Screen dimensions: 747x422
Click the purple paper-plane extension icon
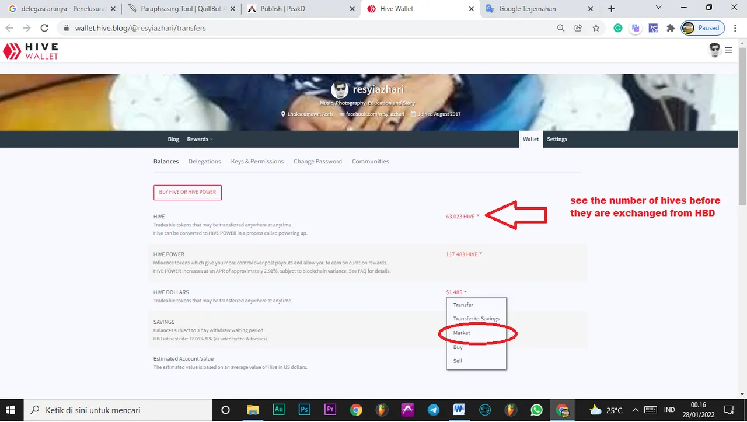point(654,28)
